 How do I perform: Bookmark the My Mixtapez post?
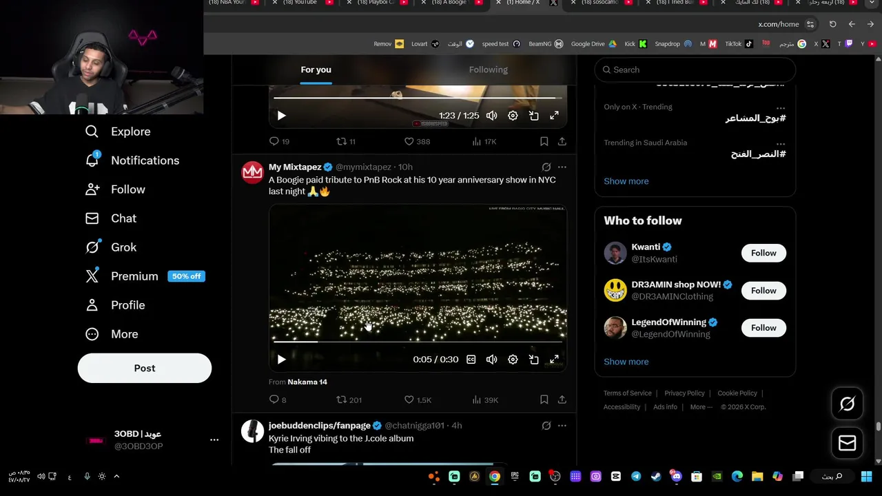pos(544,400)
